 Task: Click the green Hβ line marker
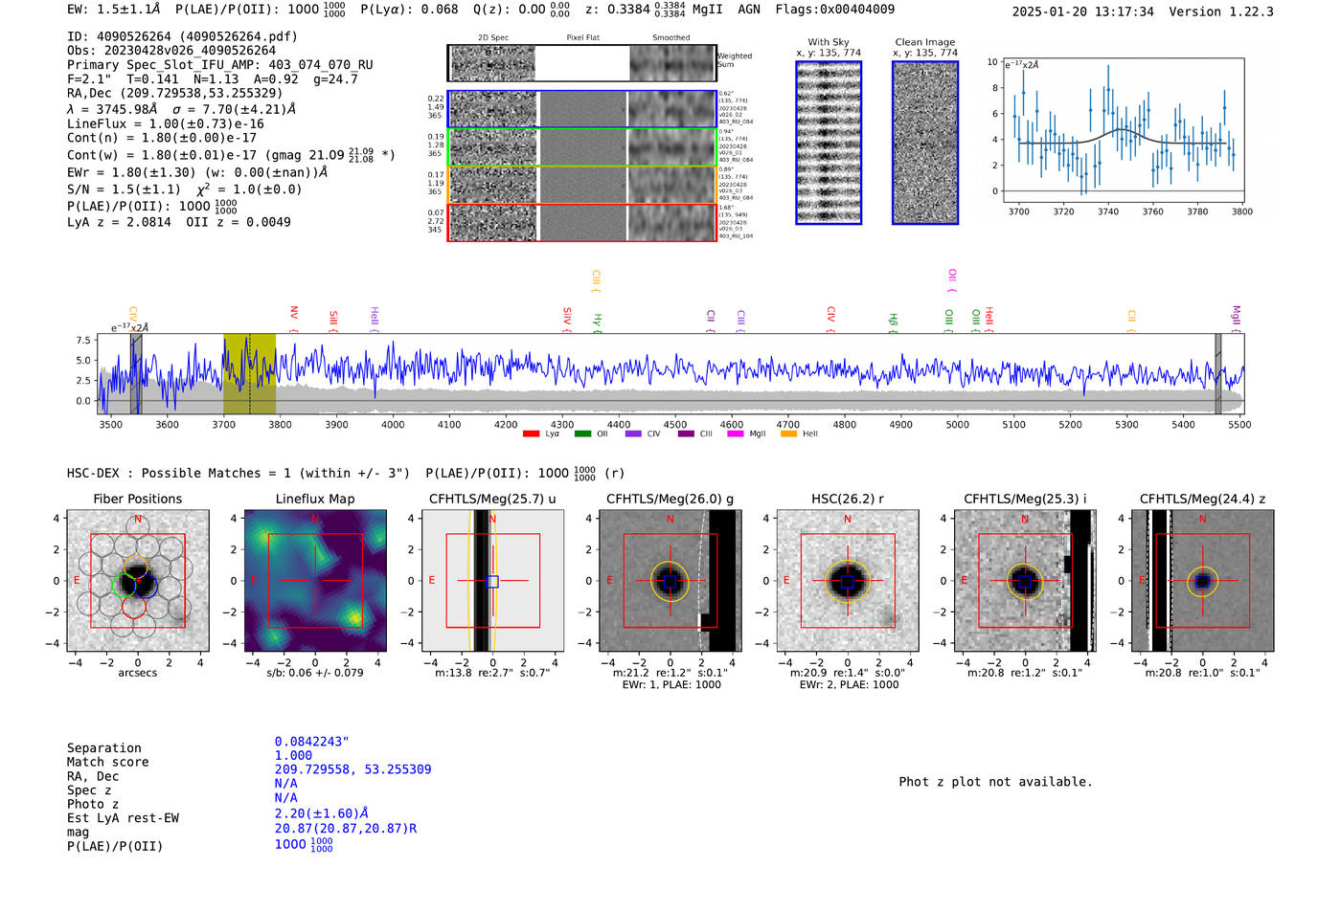(893, 323)
